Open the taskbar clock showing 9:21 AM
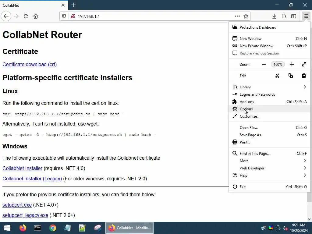Viewport: 312px width, 234px height. tap(299, 228)
